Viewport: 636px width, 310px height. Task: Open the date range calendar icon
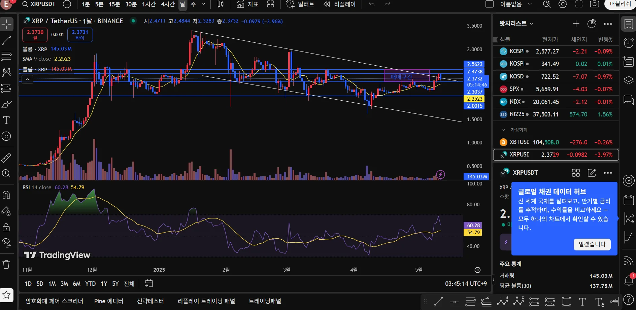tap(148, 283)
